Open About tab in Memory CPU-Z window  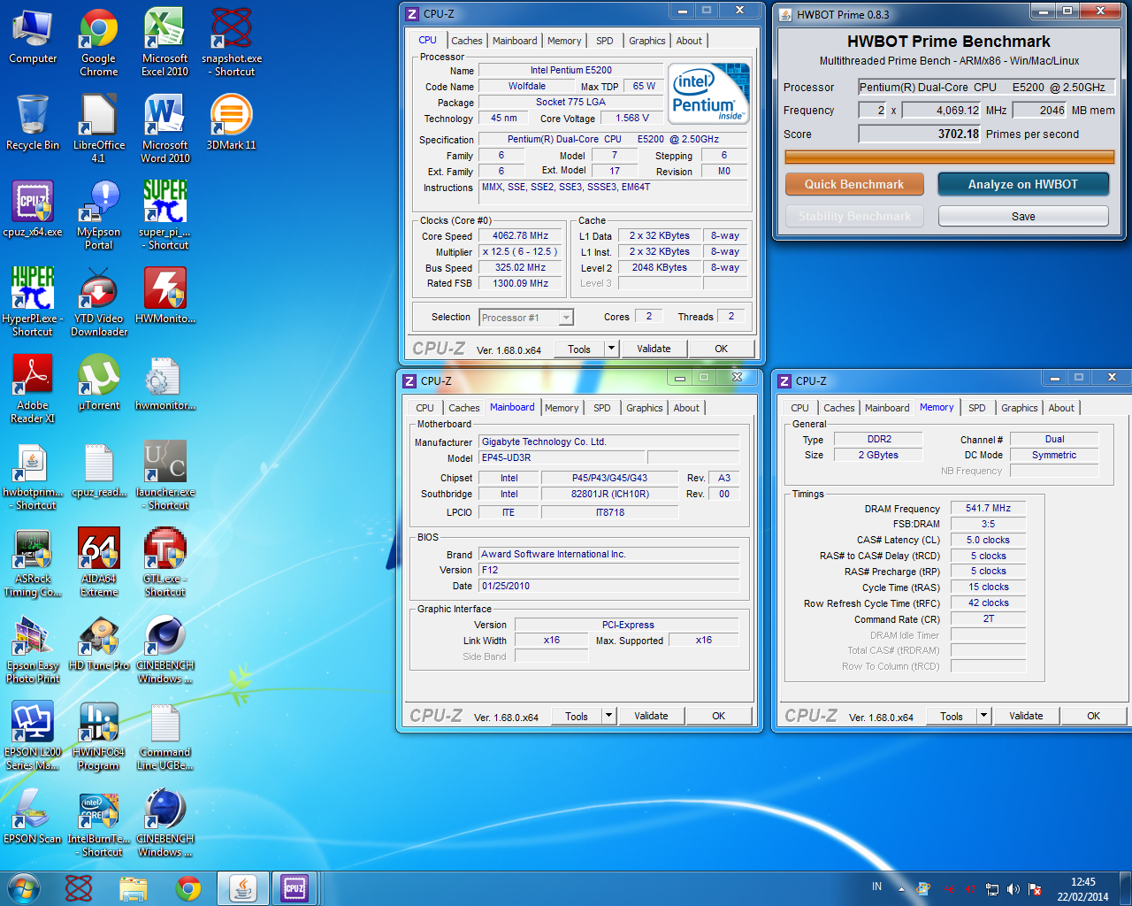coord(1061,408)
